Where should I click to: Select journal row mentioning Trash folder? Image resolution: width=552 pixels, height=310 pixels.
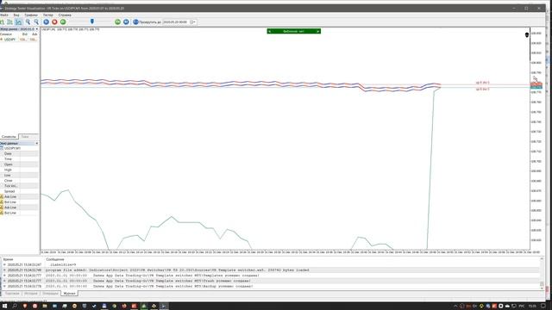click(x=271, y=281)
